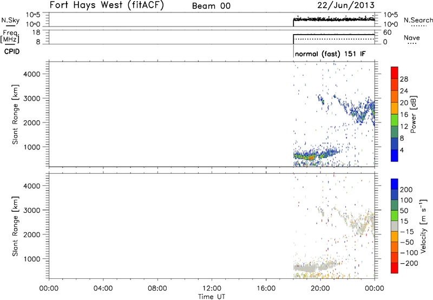Image resolution: width=433 pixels, height=300 pixels.
Task: Click the 'Velocity [m s-1]' colorbar title
Action: (423, 226)
